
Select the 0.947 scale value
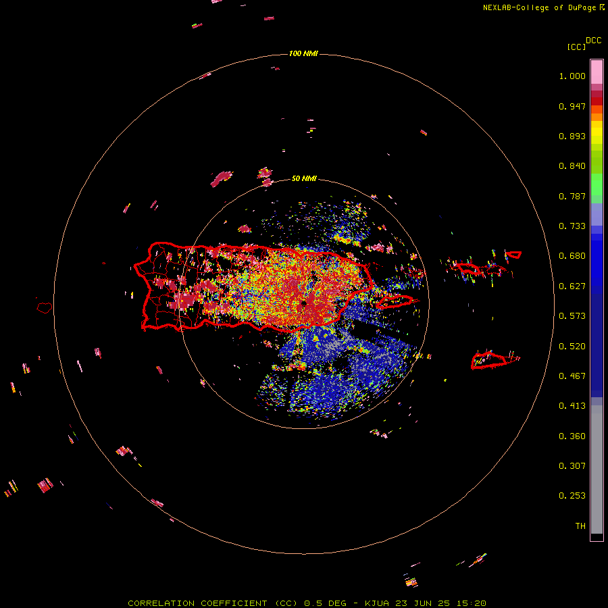click(x=572, y=106)
